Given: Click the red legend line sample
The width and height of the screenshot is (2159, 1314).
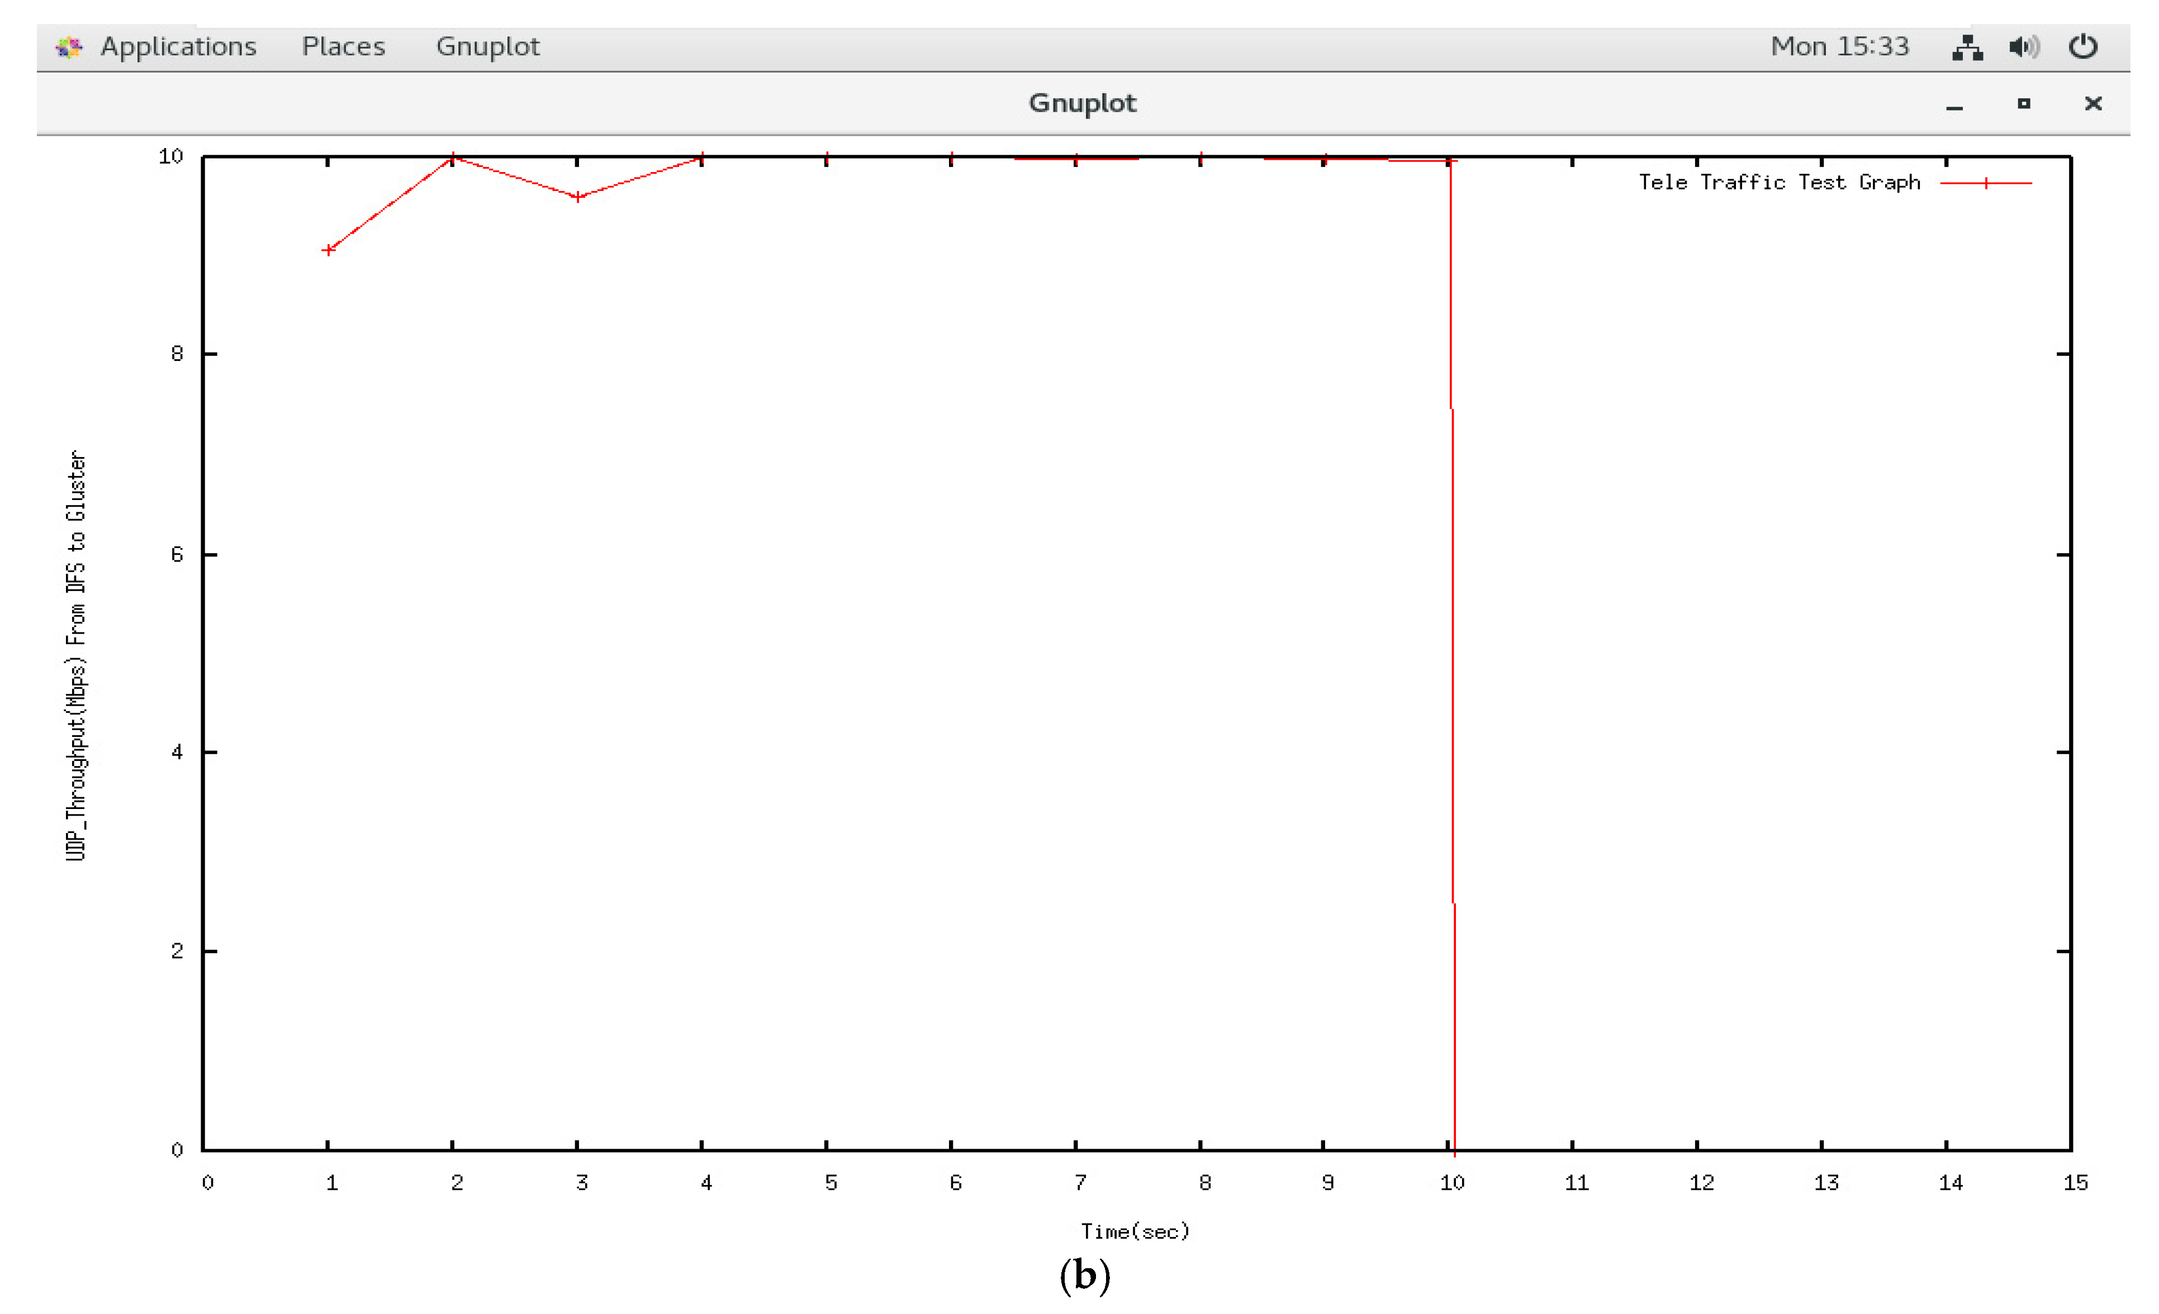Looking at the screenshot, I should (1986, 183).
